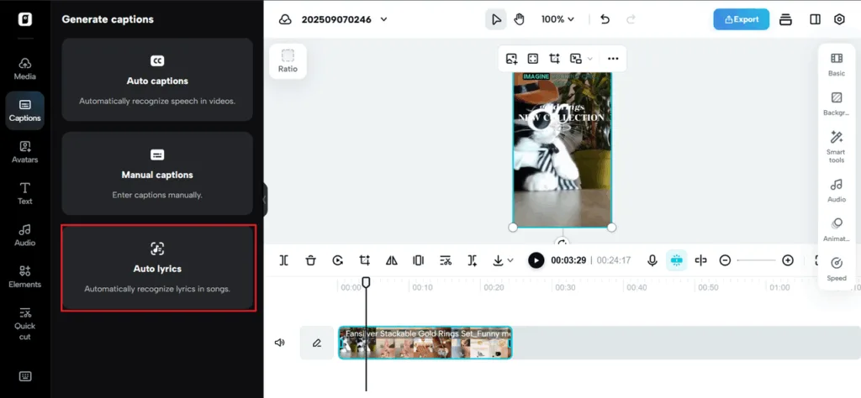Choose the Auto lyrics option

158,268
